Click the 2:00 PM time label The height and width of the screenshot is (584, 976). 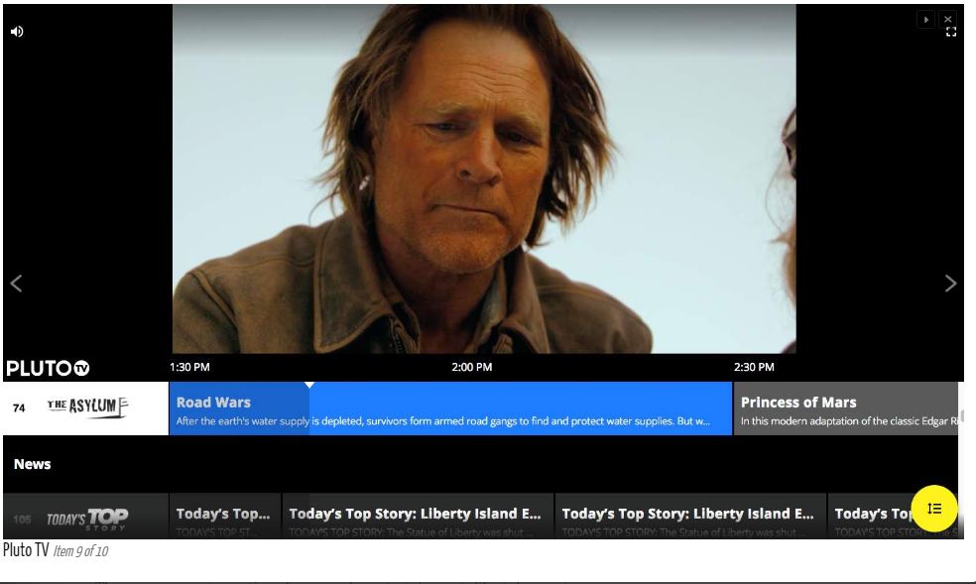[472, 367]
